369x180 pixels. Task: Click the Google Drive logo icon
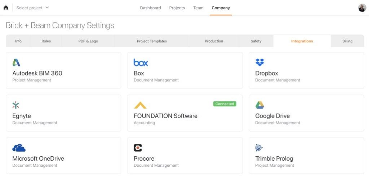pos(259,105)
